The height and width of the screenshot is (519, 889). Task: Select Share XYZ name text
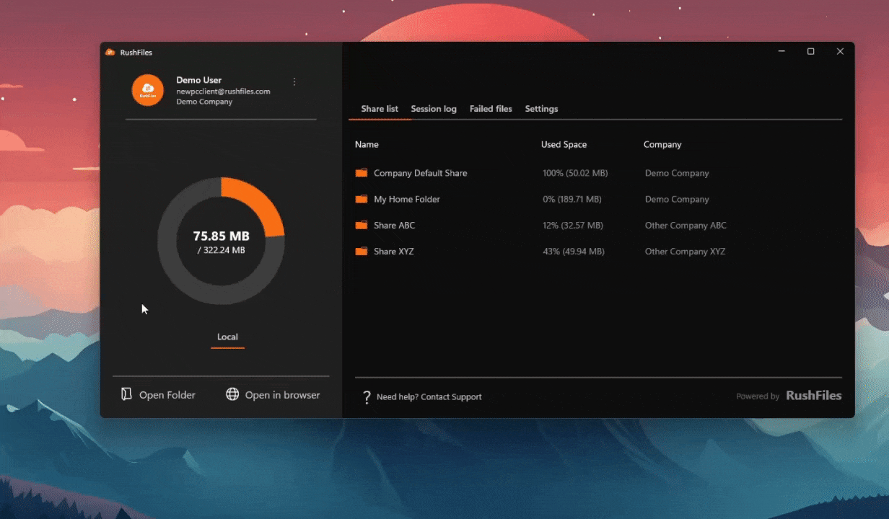pyautogui.click(x=393, y=251)
